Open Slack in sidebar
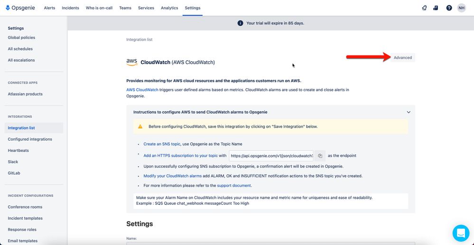 (13, 162)
